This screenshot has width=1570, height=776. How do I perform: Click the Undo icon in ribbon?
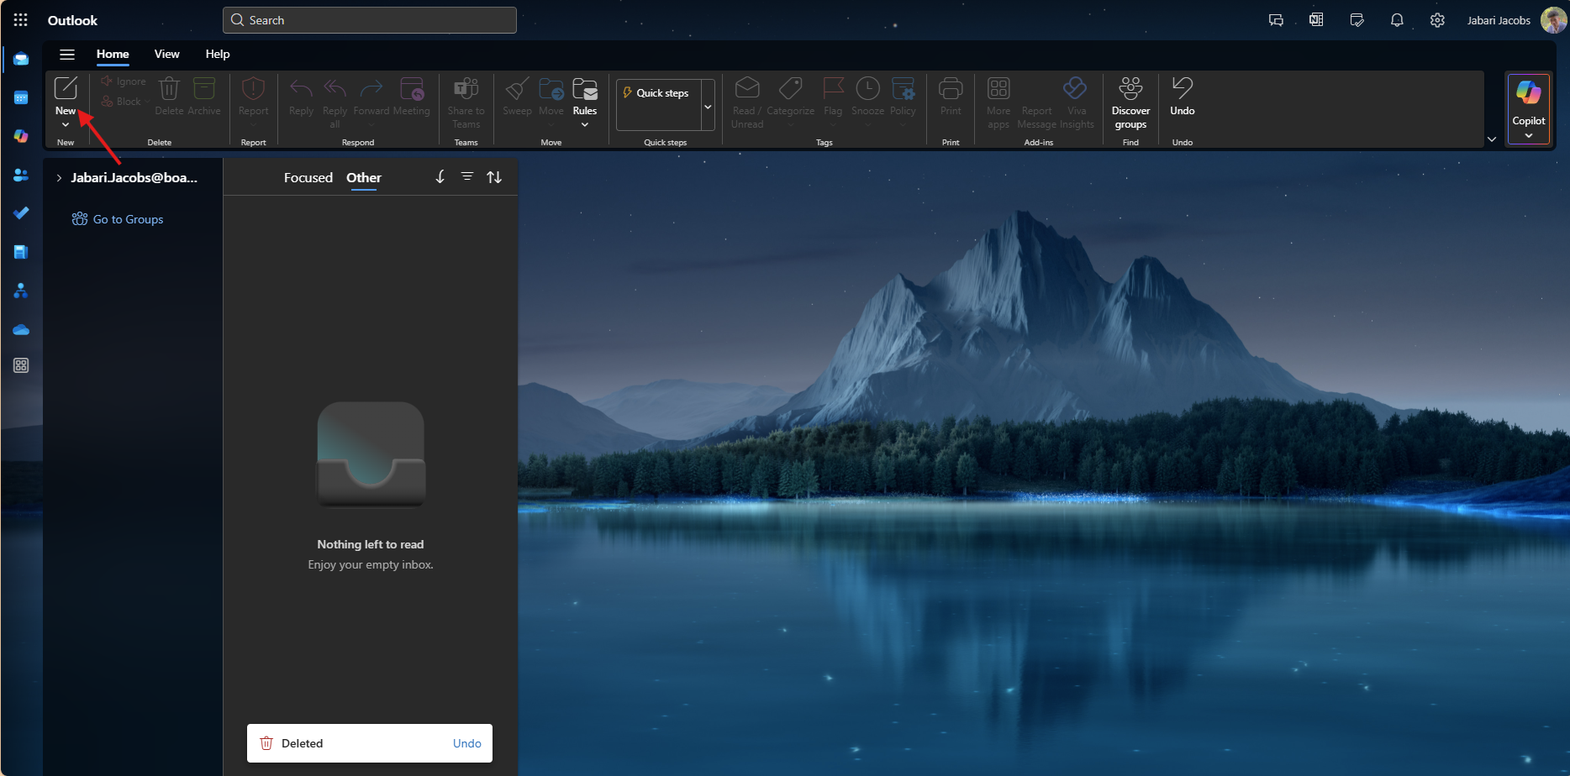[x=1182, y=88]
